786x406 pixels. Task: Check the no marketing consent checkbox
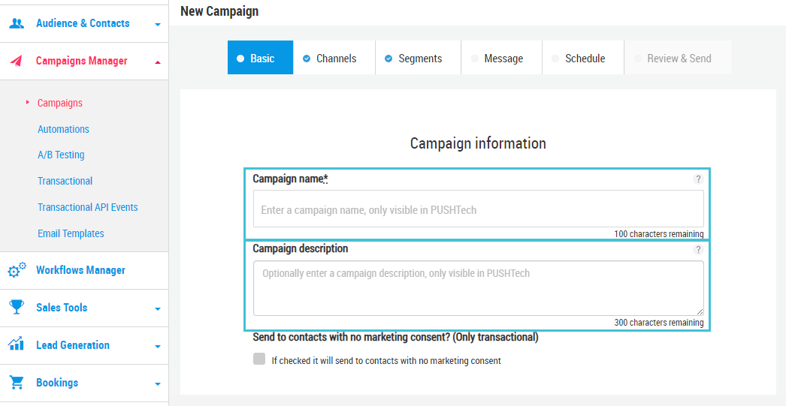tap(259, 359)
